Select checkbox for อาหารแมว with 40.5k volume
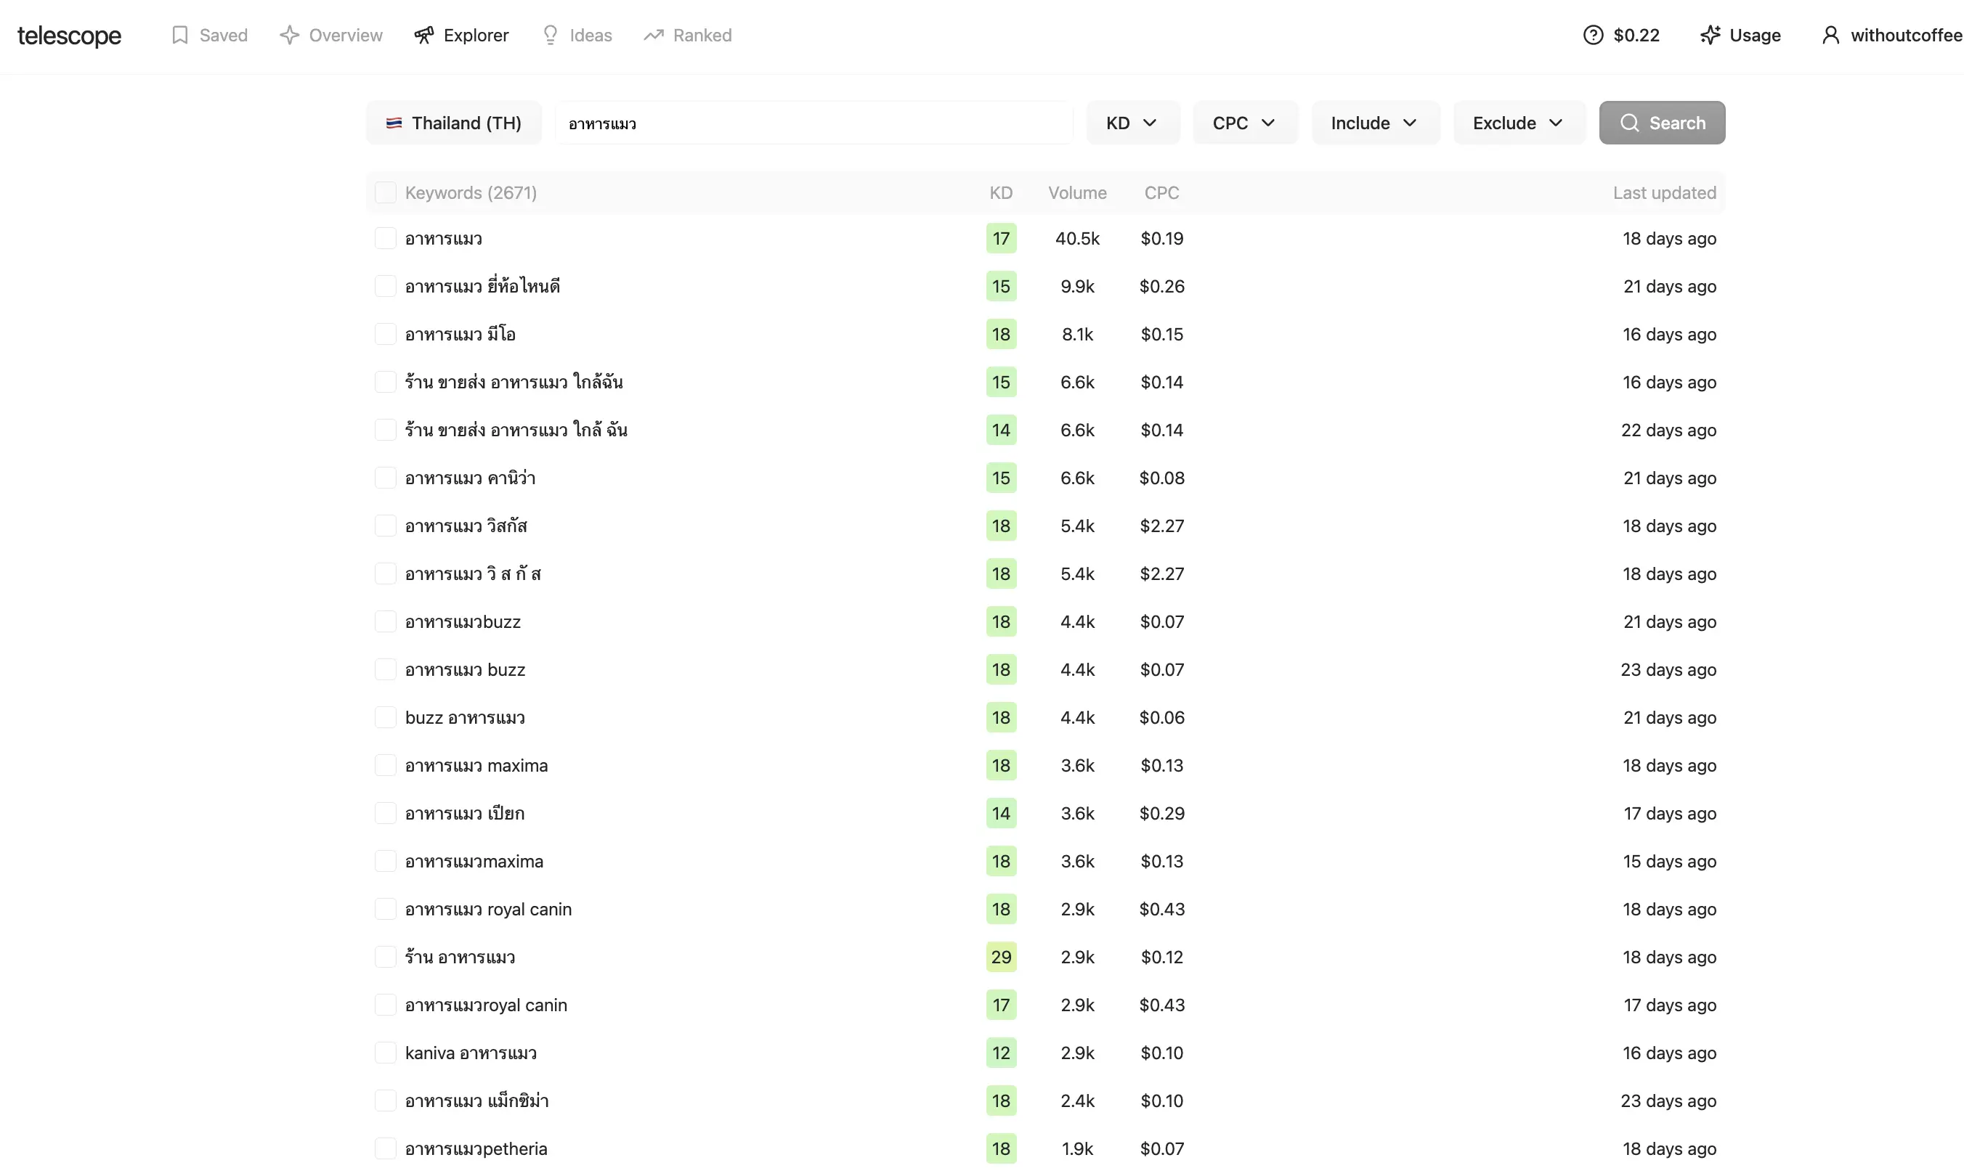Viewport: 1964px width, 1176px height. 386,239
